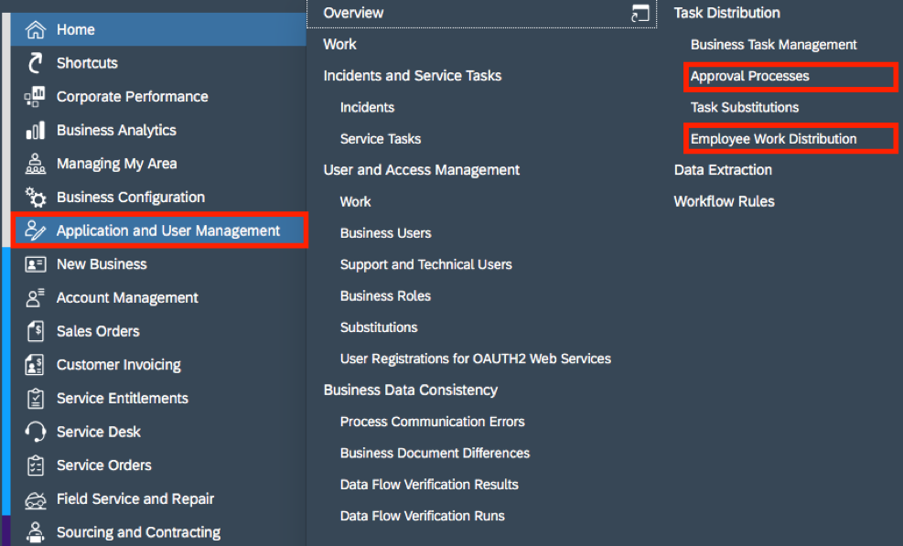Open Corporate Performance chart icon
The image size is (903, 546).
tap(35, 96)
